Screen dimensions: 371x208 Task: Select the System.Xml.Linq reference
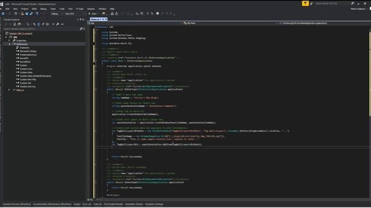[x=28, y=87]
